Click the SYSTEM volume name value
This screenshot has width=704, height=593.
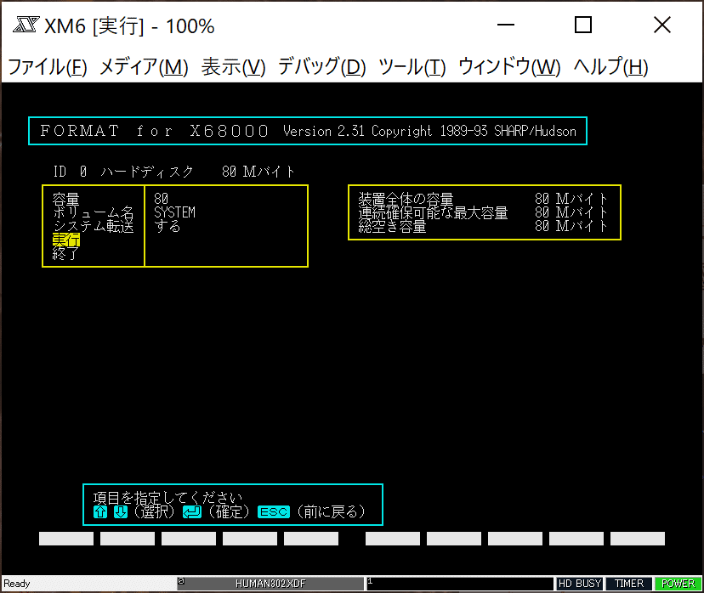click(174, 212)
